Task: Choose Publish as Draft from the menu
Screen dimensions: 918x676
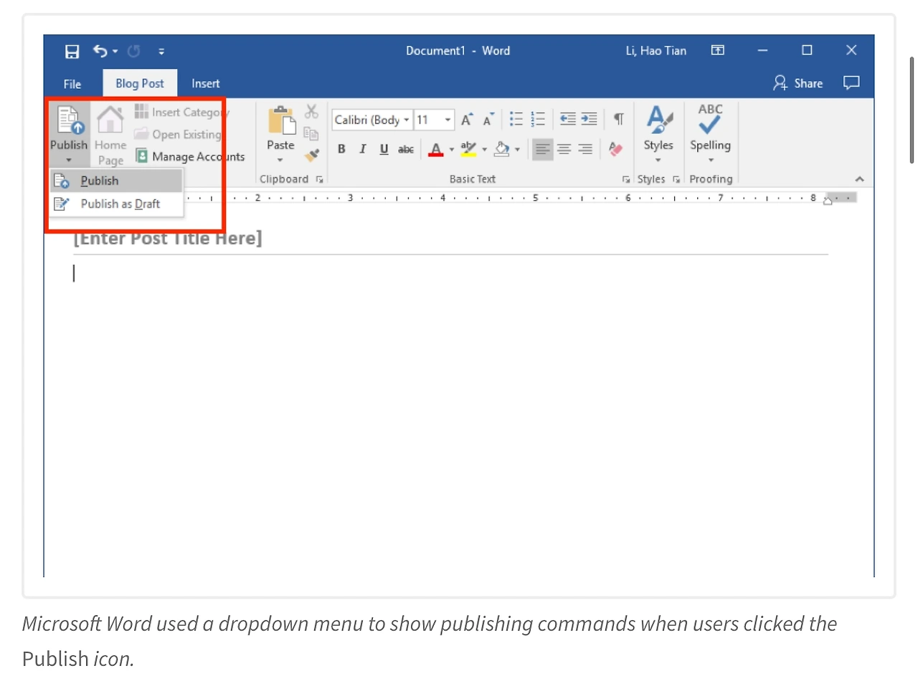Action: click(x=116, y=204)
